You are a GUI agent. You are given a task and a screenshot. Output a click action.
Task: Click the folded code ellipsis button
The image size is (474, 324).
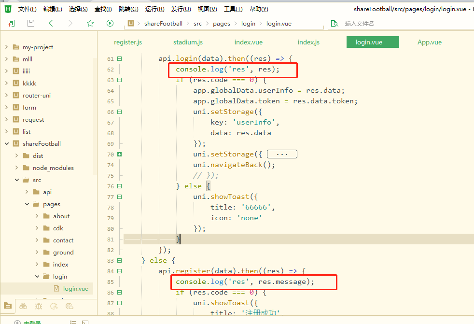[x=282, y=155]
